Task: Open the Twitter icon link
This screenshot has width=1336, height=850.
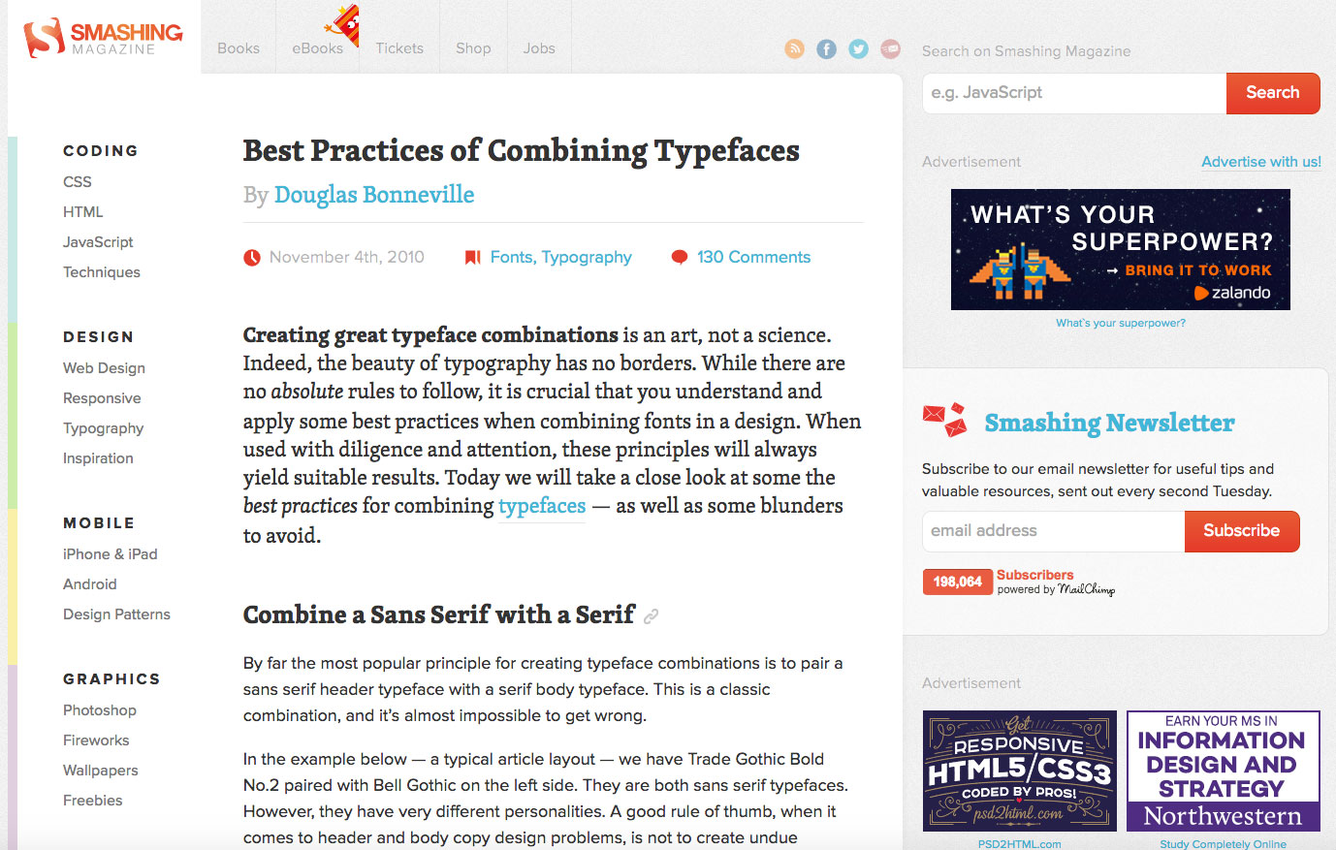Action: point(858,48)
